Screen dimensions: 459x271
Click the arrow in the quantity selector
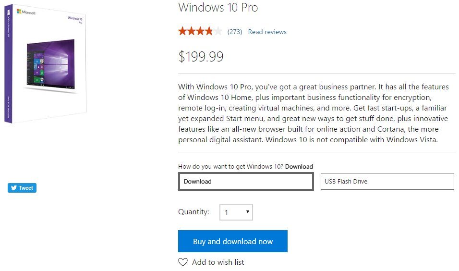tap(248, 211)
